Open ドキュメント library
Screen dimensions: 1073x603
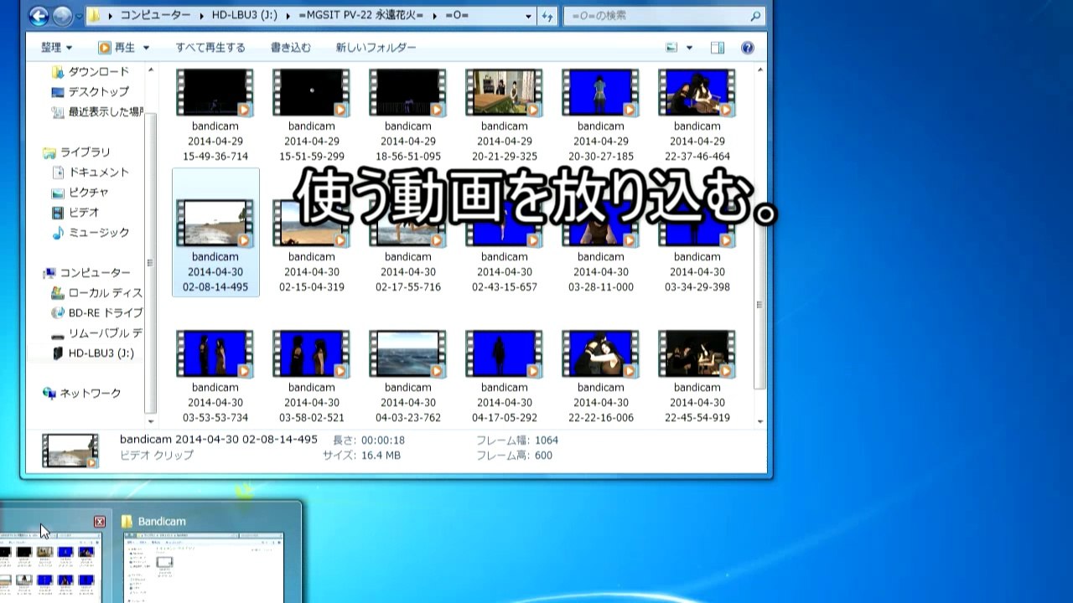point(91,173)
